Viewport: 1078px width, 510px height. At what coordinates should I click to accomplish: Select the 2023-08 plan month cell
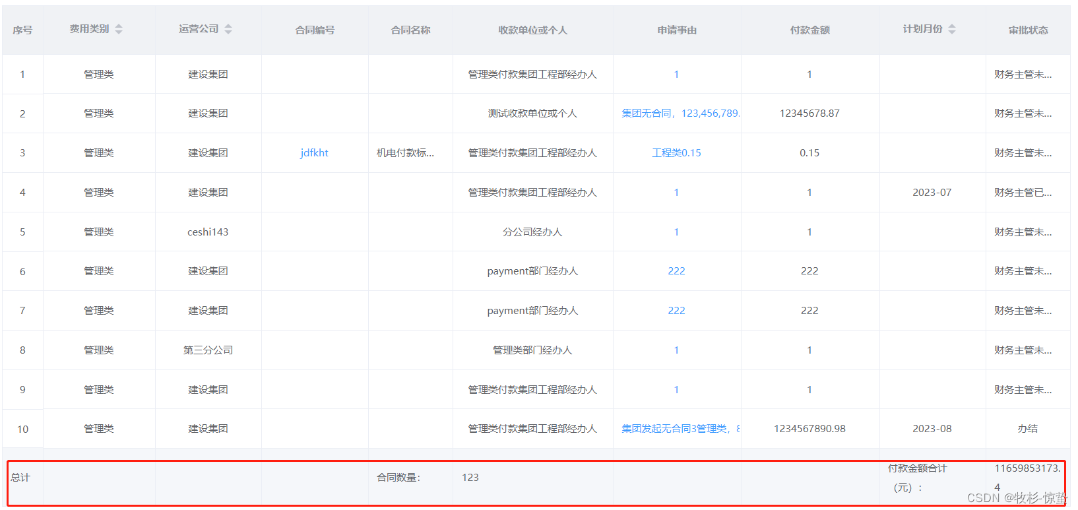pos(932,429)
